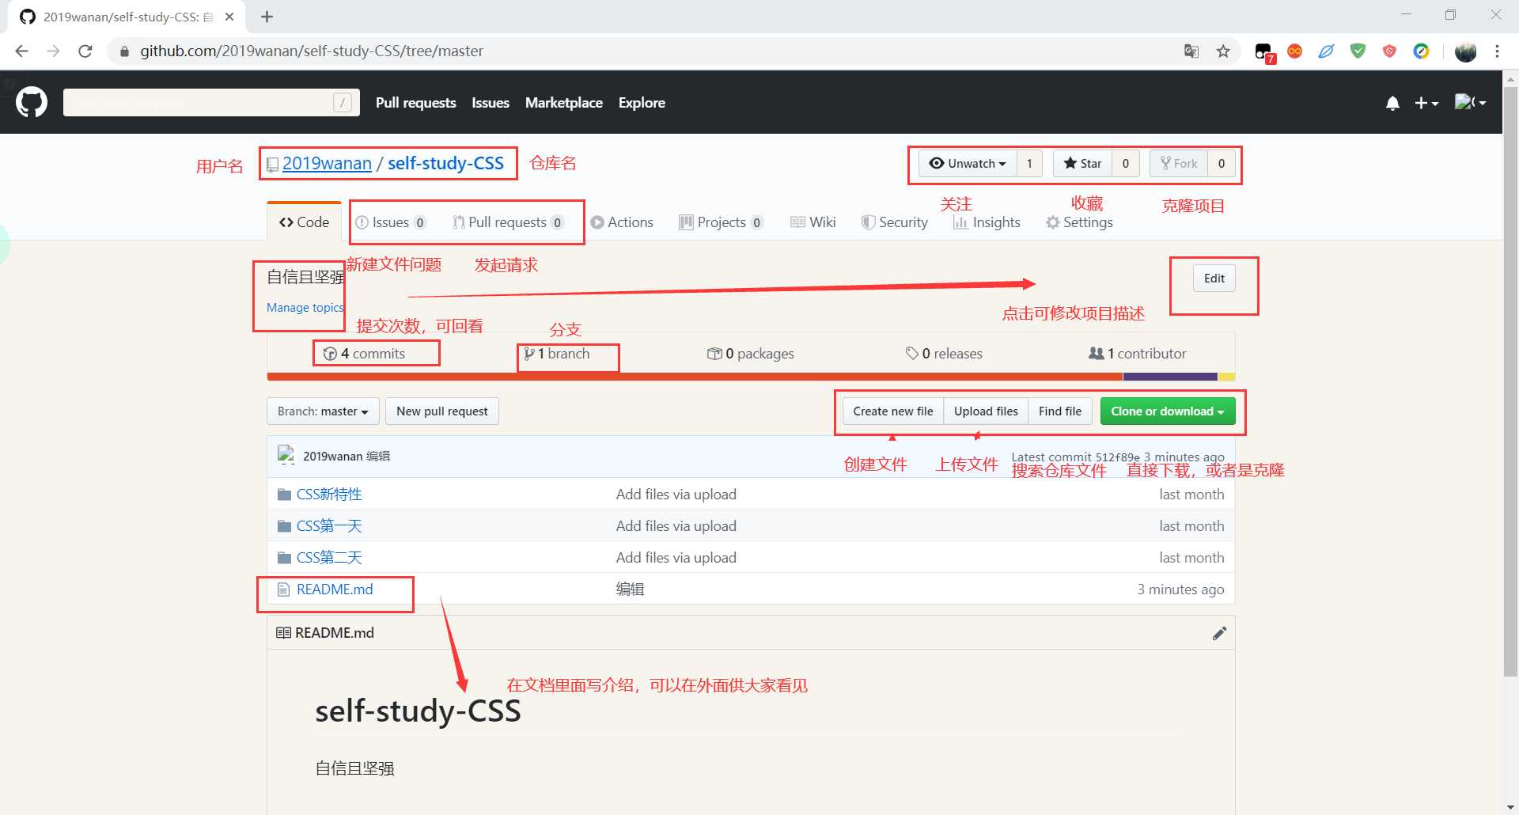Open the plus create-new menu
This screenshot has height=815, width=1519.
1426,103
